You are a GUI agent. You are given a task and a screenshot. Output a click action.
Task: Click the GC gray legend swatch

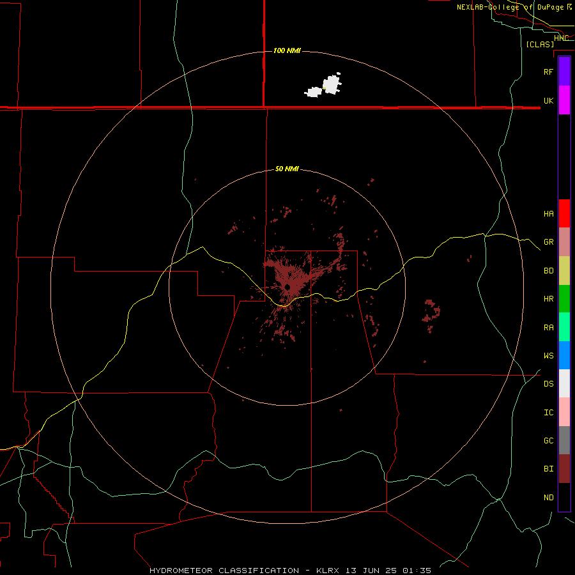(x=564, y=440)
